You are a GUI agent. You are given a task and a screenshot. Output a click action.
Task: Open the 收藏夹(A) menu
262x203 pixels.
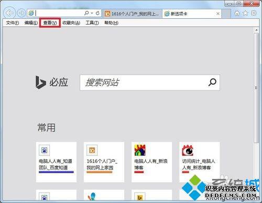tap(71, 23)
